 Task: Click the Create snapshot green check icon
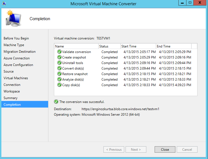[x=59, y=57]
